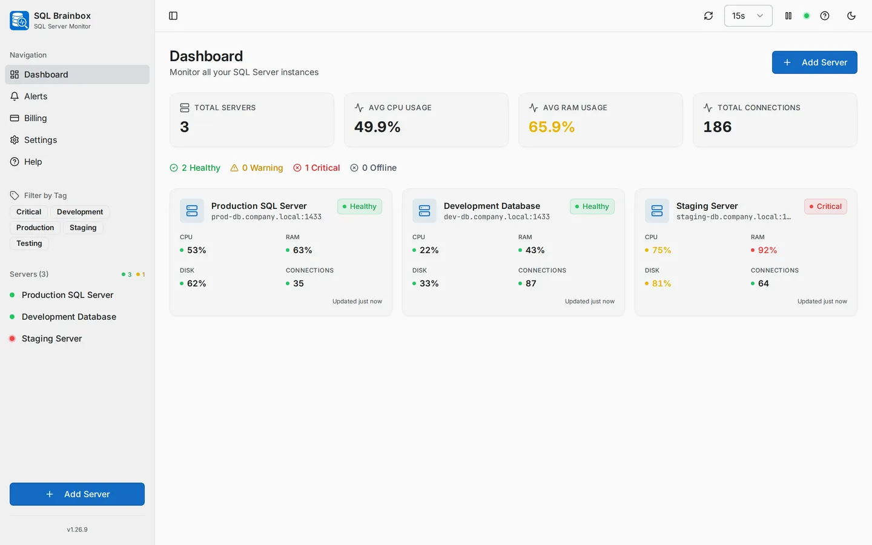Click the header Add Server button
This screenshot has height=545, width=872.
[x=814, y=62]
